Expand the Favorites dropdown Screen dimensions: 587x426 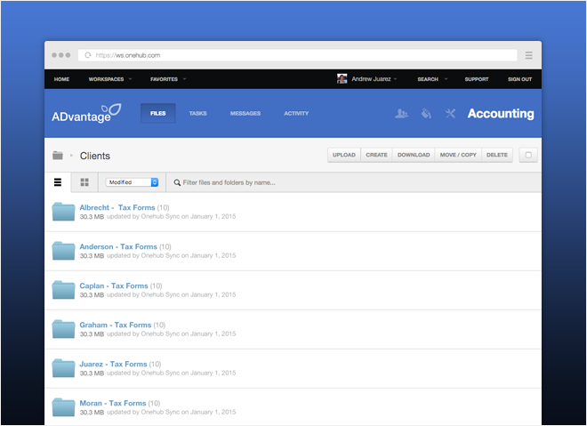click(x=167, y=79)
